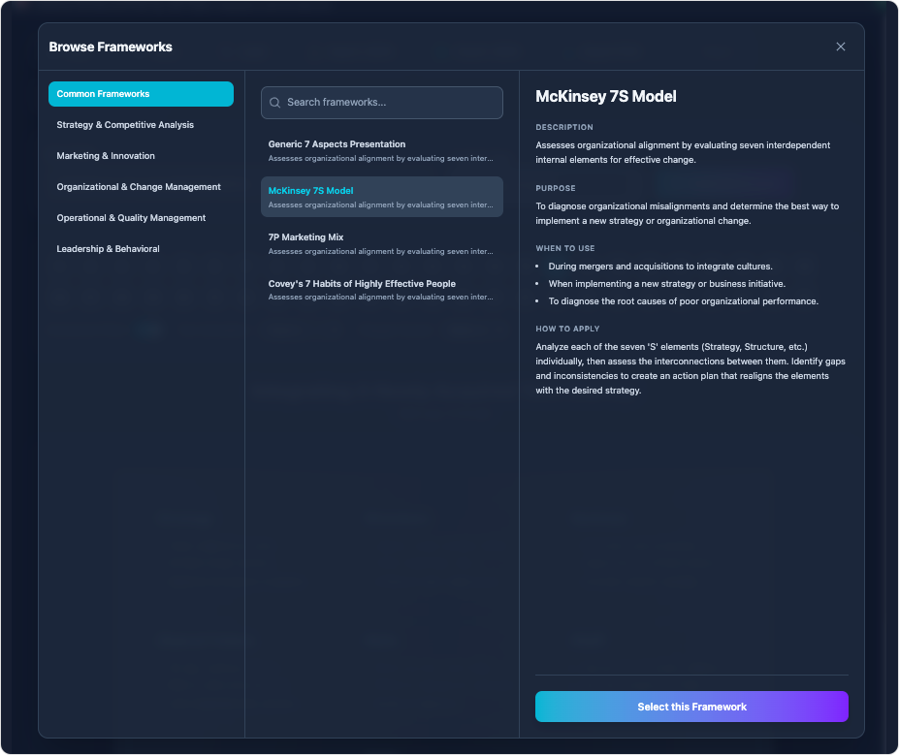Close the Browse Frameworks dialog
Viewport: 899px width, 755px height.
pos(840,47)
